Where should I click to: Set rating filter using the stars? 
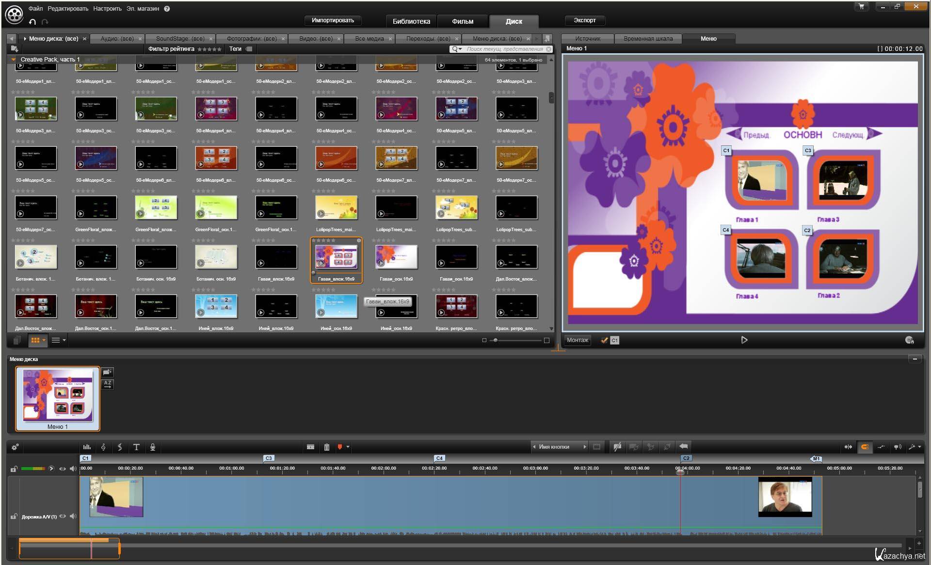(x=209, y=49)
